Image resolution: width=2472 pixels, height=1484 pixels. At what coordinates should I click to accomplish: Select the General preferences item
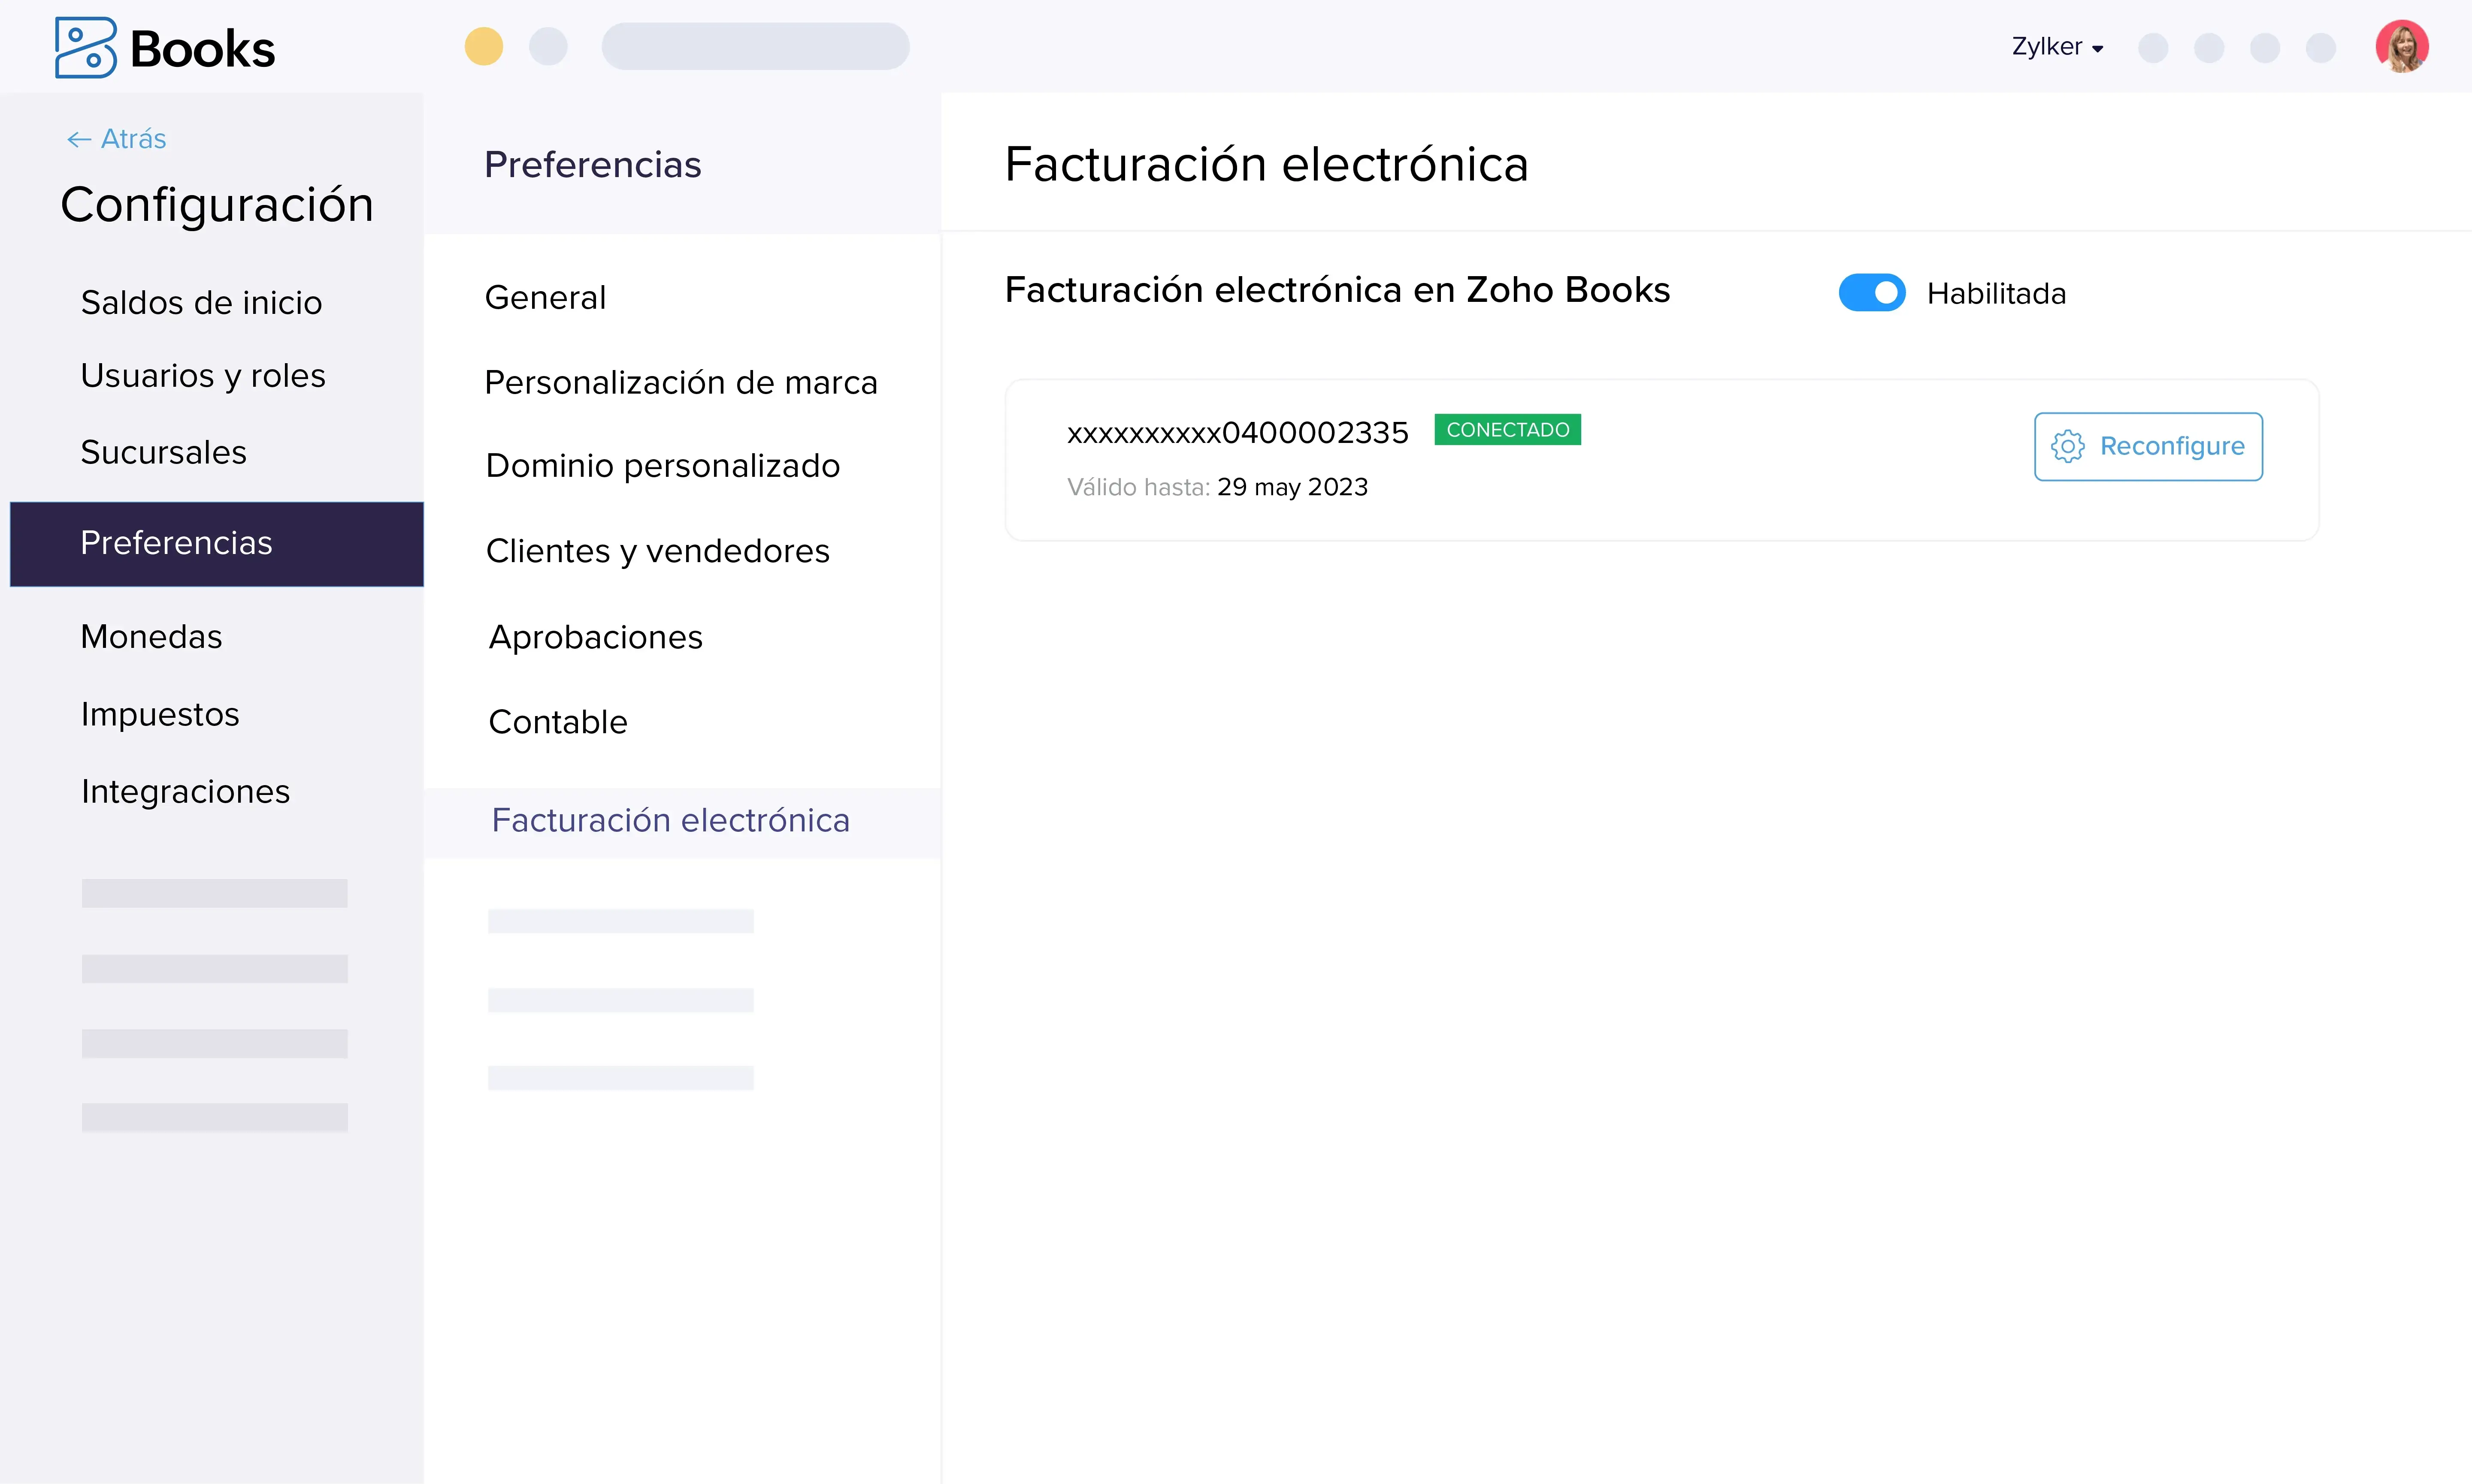545,297
